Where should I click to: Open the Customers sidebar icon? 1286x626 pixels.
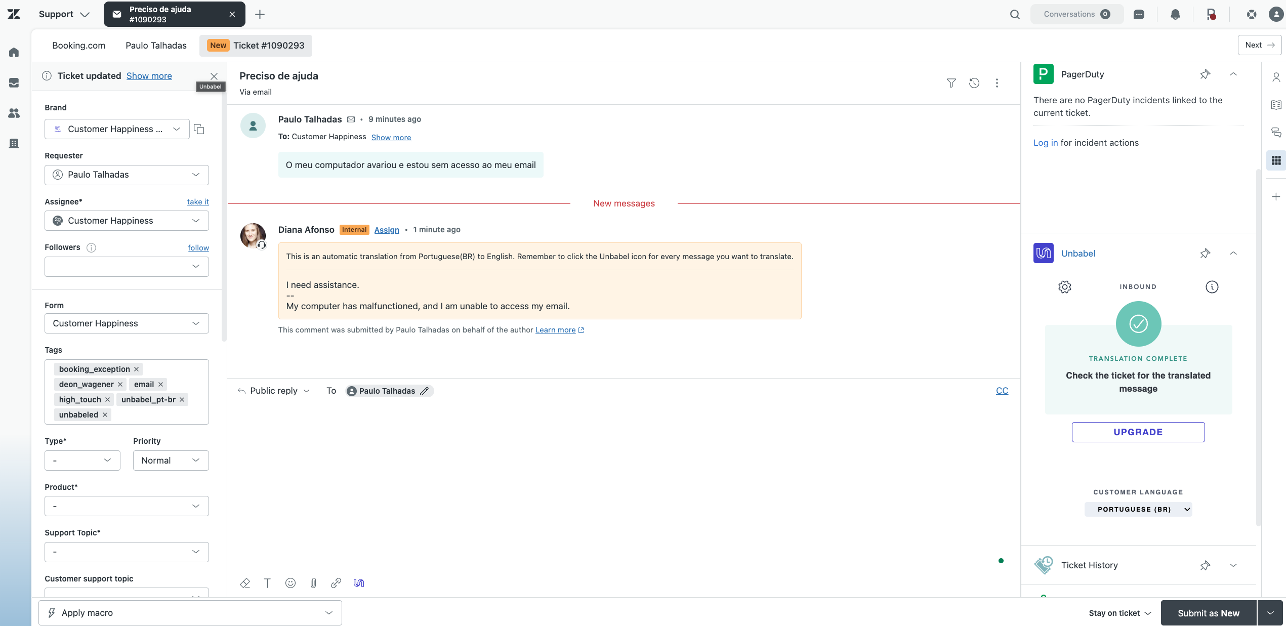pos(14,113)
